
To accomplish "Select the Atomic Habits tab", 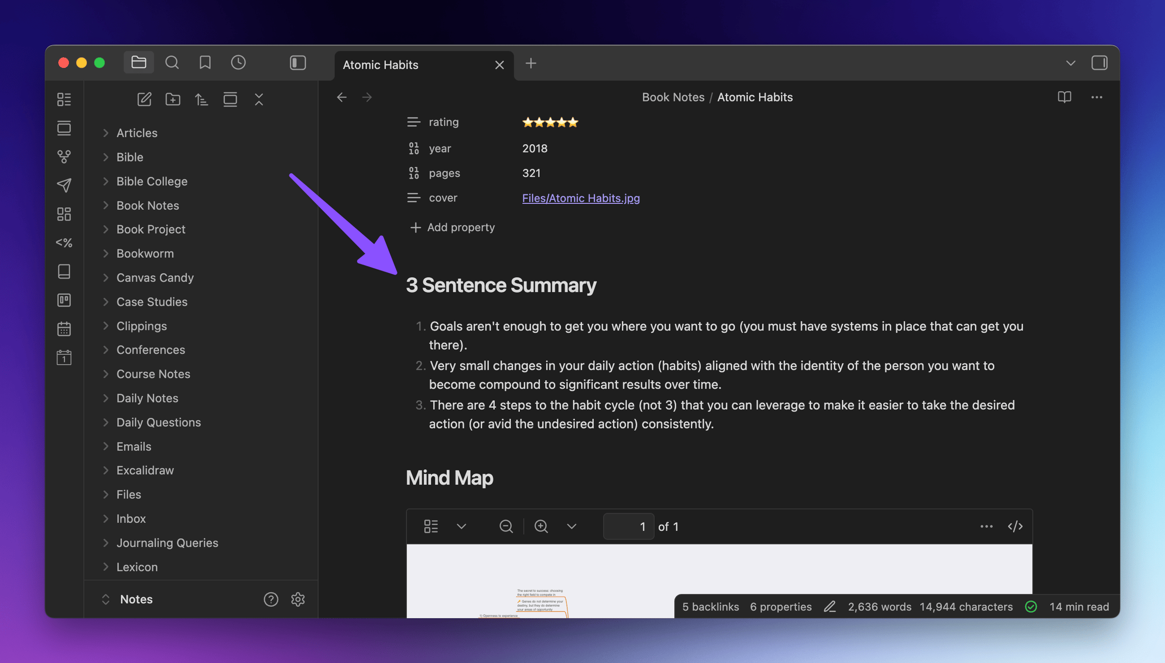I will (381, 65).
